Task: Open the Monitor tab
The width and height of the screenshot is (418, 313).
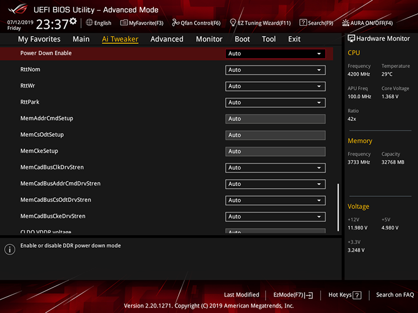Action: point(209,39)
